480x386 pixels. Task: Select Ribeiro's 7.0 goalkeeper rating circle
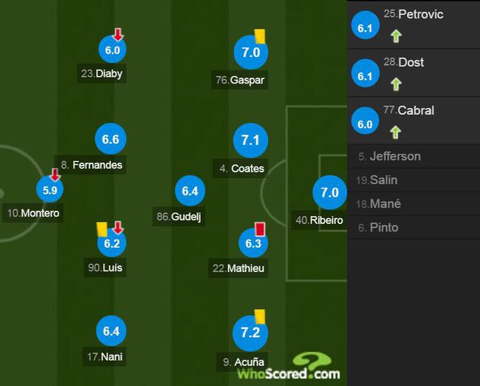[329, 192]
